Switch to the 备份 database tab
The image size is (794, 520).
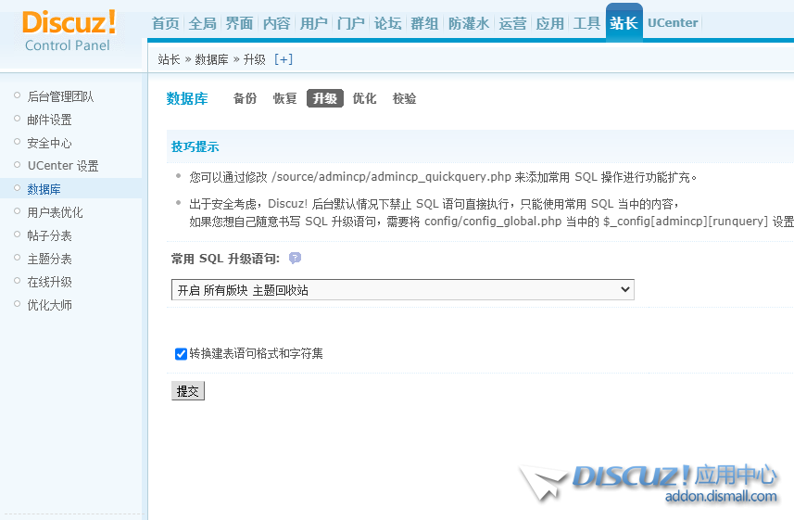pos(246,98)
